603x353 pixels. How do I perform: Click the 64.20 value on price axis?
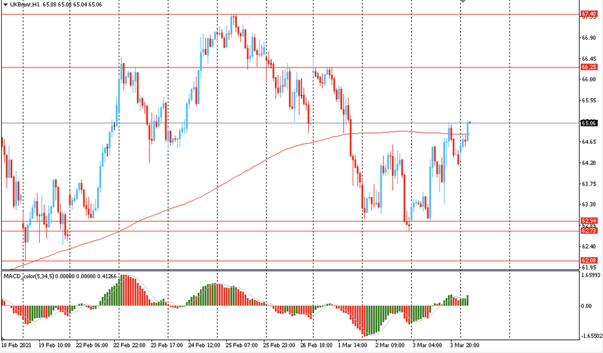589,163
